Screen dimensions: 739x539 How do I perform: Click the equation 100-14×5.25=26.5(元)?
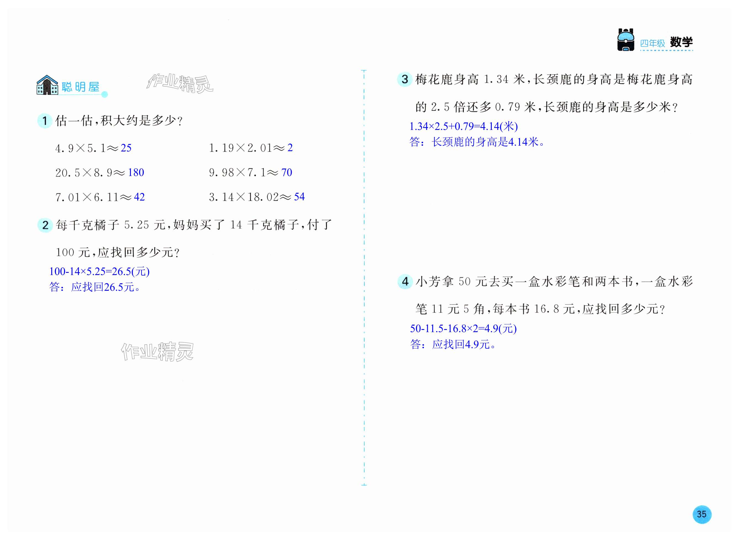pos(99,271)
